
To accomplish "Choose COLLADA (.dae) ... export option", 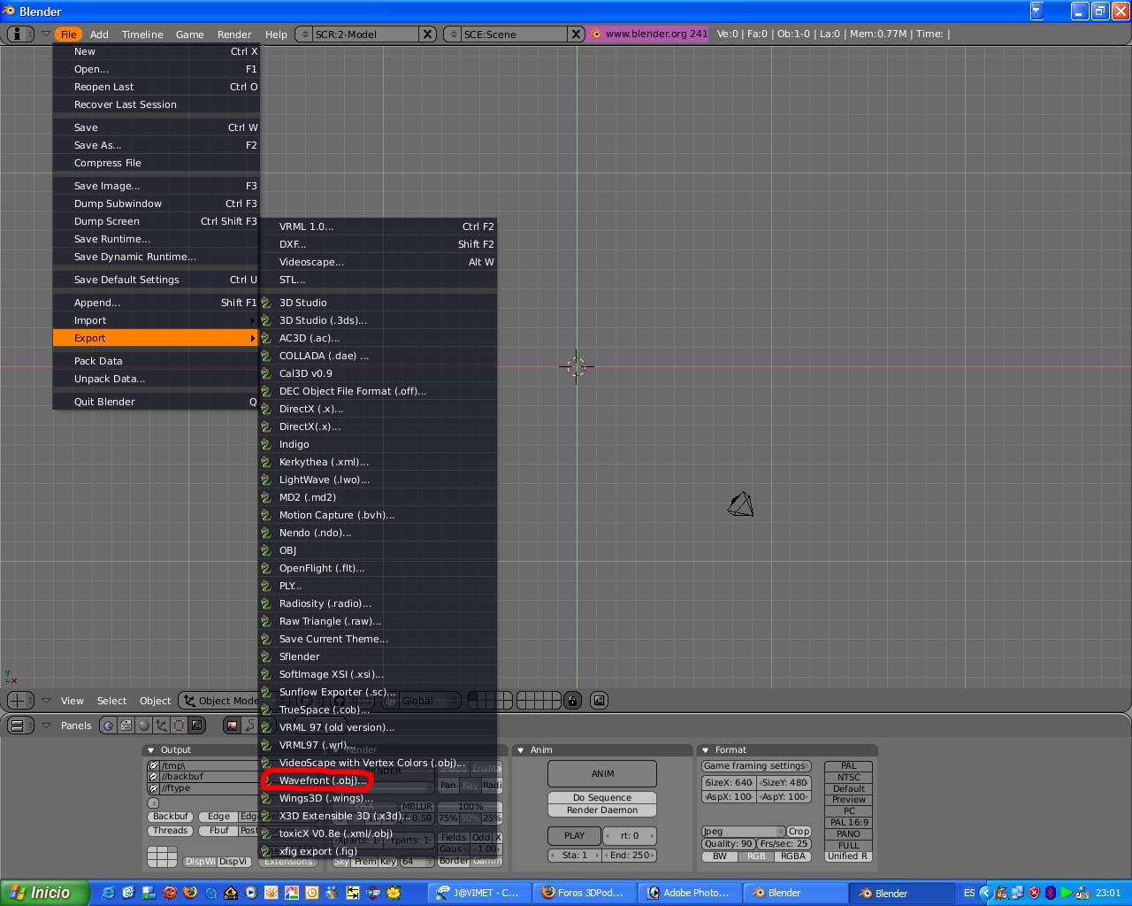I will tap(378, 356).
